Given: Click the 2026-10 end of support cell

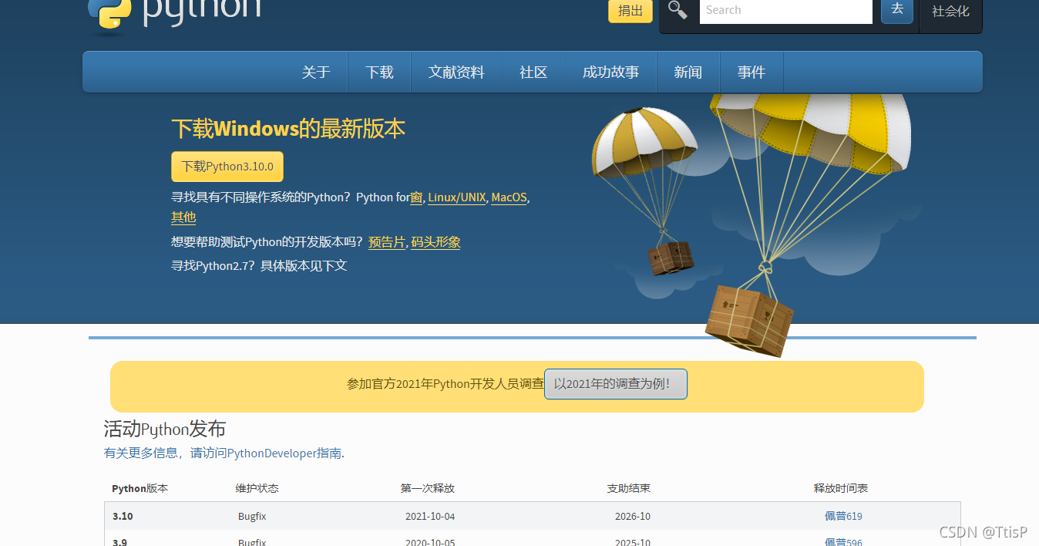Looking at the screenshot, I should (633, 516).
